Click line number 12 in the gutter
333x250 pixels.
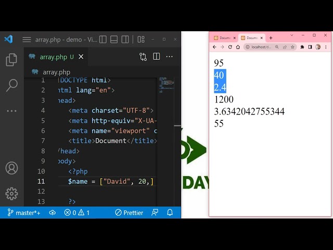tap(41, 192)
